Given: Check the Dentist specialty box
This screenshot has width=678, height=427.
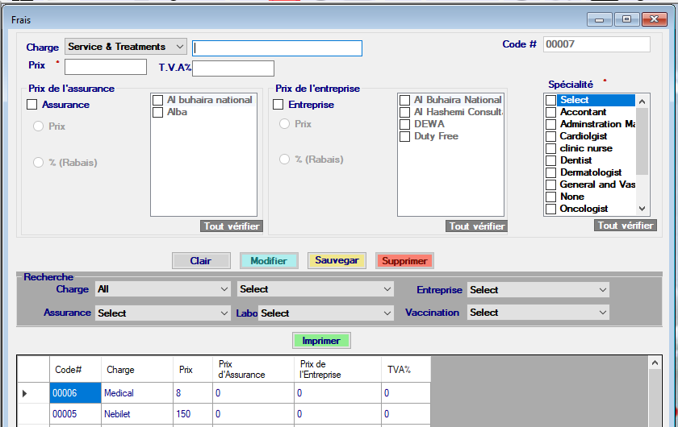Looking at the screenshot, I should point(551,160).
